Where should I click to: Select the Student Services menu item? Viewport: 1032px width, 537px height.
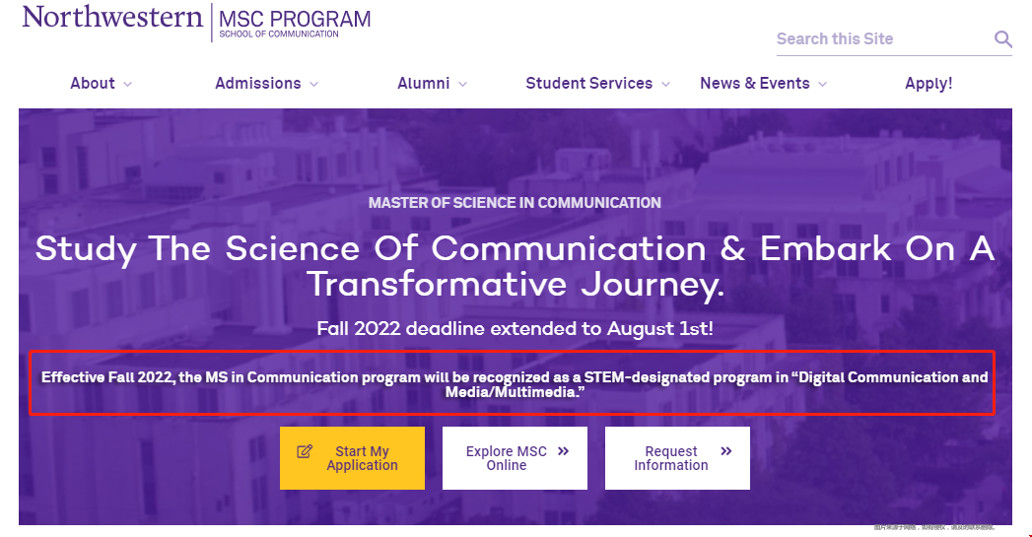coord(588,84)
